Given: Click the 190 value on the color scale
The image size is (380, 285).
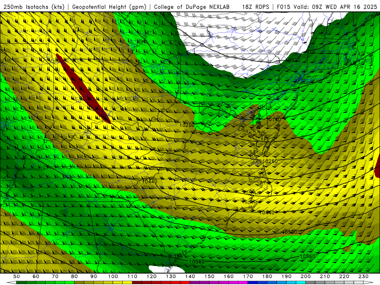Looking at the screenshot, I should click(286, 276).
